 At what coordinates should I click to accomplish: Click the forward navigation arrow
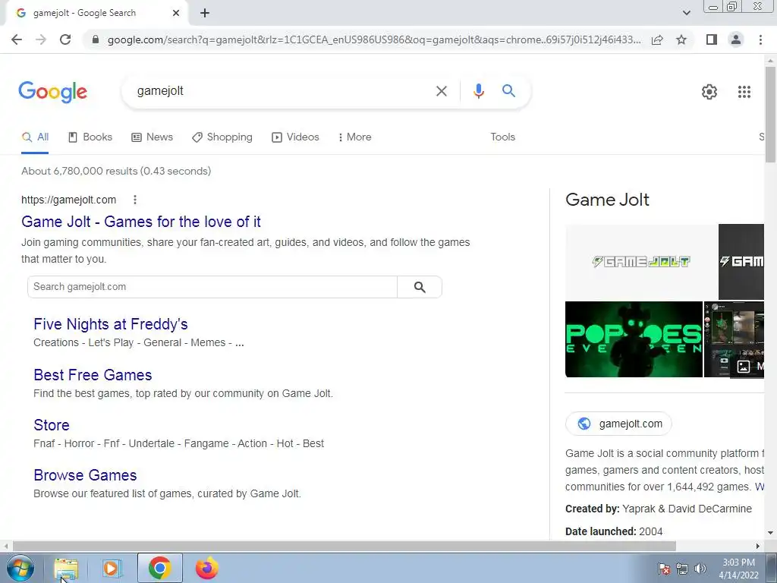point(41,39)
